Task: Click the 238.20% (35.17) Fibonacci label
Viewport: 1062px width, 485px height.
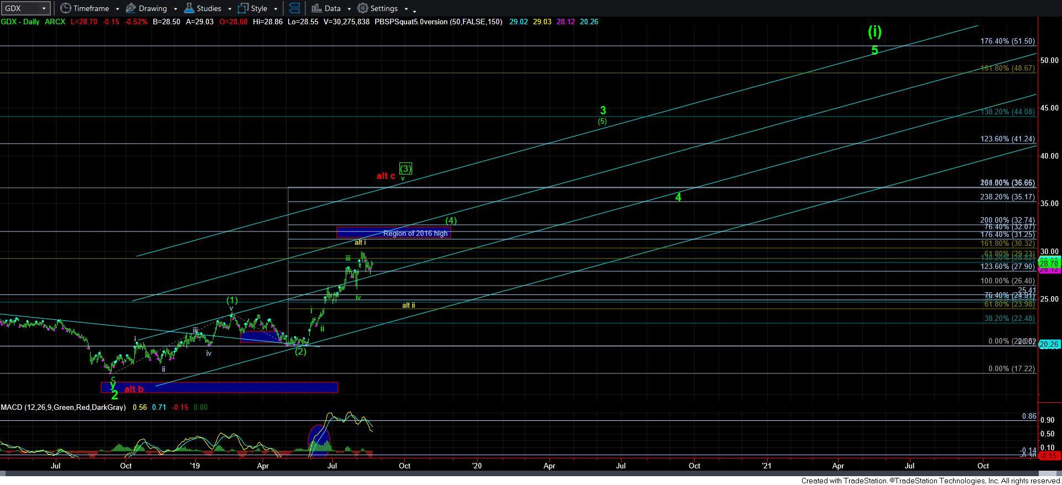Action: [x=1007, y=197]
